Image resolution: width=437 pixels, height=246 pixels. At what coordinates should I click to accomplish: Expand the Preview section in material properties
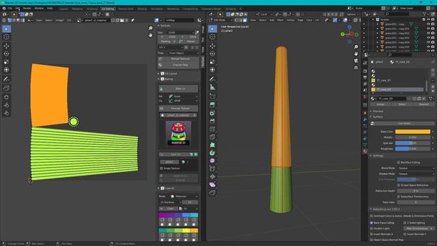point(371,111)
